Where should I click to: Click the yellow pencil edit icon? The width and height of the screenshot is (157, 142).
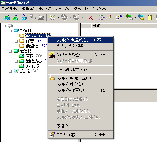pos(110,18)
